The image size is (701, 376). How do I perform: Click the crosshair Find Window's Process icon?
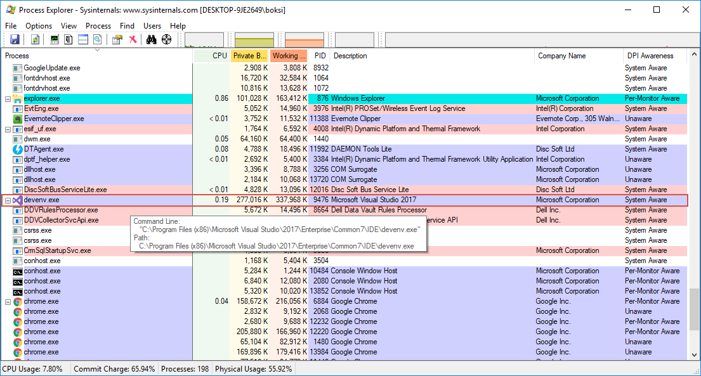167,40
